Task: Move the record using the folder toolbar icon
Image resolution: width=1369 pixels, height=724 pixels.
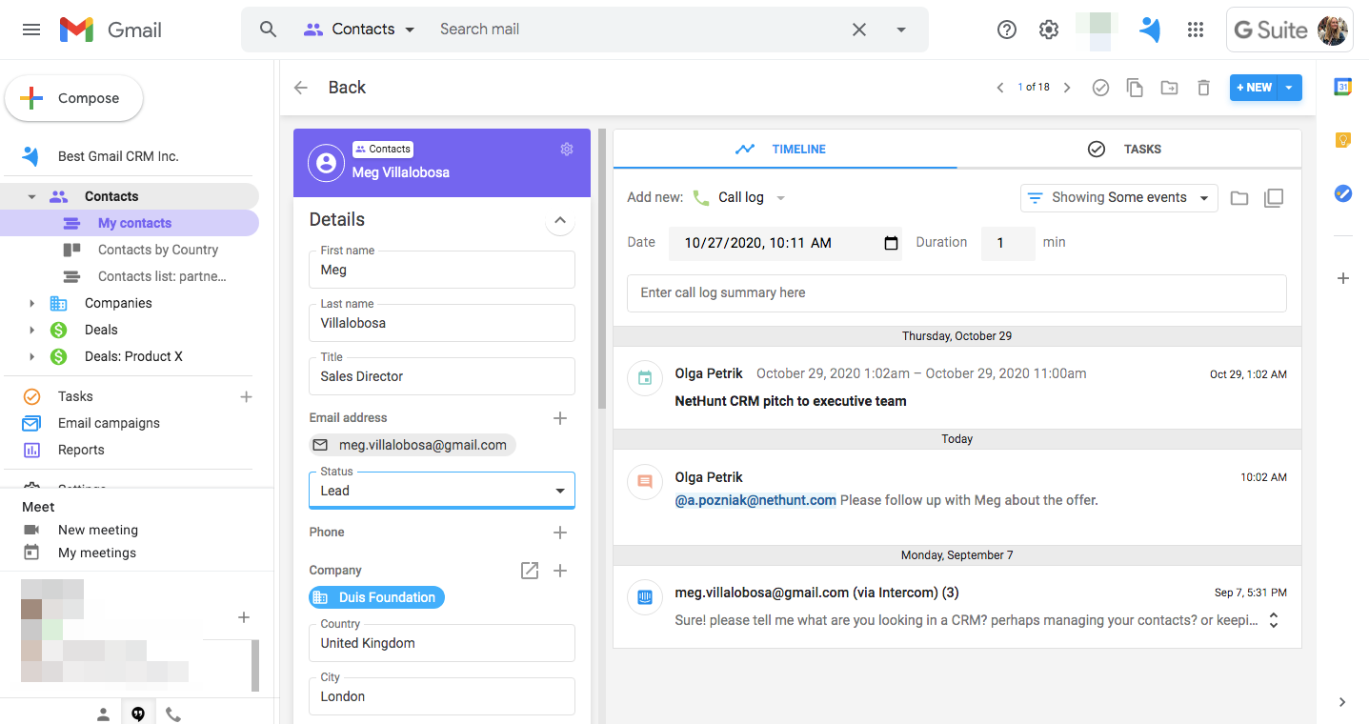Action: [x=1169, y=87]
